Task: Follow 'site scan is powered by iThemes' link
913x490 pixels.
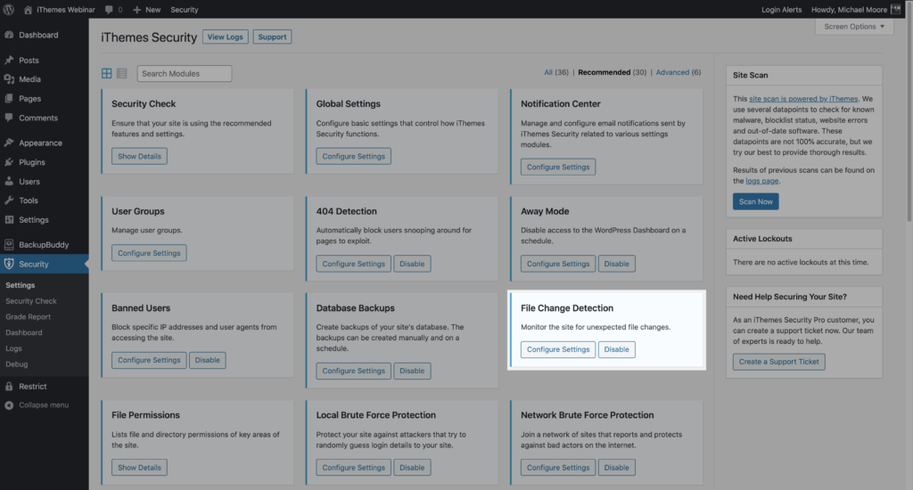Action: pos(803,98)
